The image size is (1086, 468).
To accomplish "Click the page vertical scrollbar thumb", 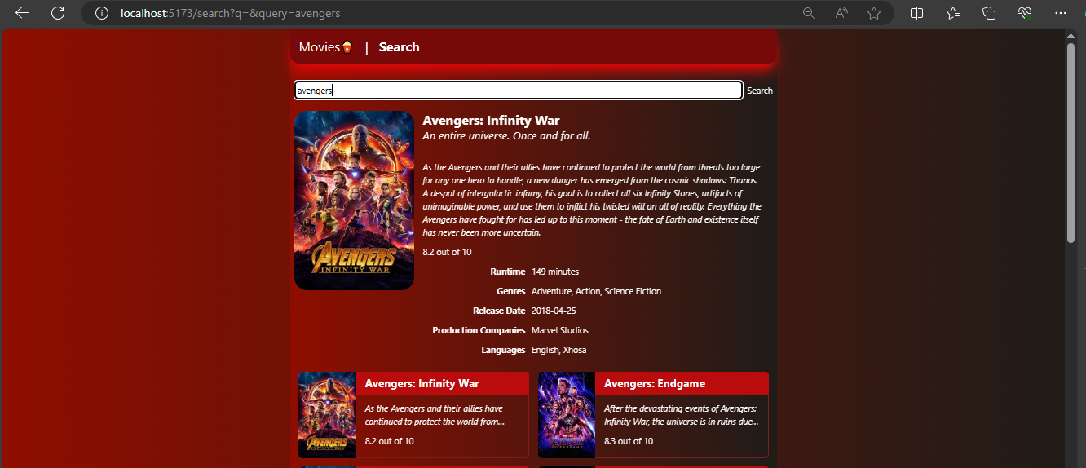I will click(1071, 143).
